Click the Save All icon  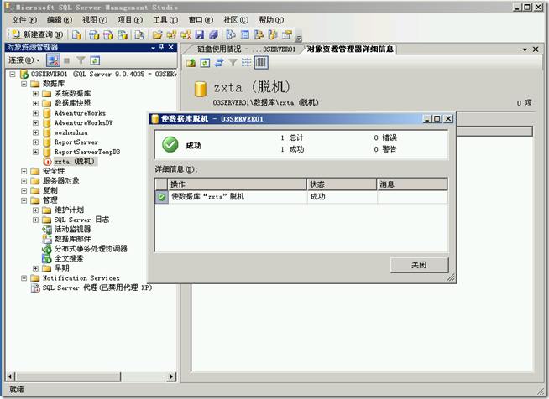pyautogui.click(x=213, y=34)
